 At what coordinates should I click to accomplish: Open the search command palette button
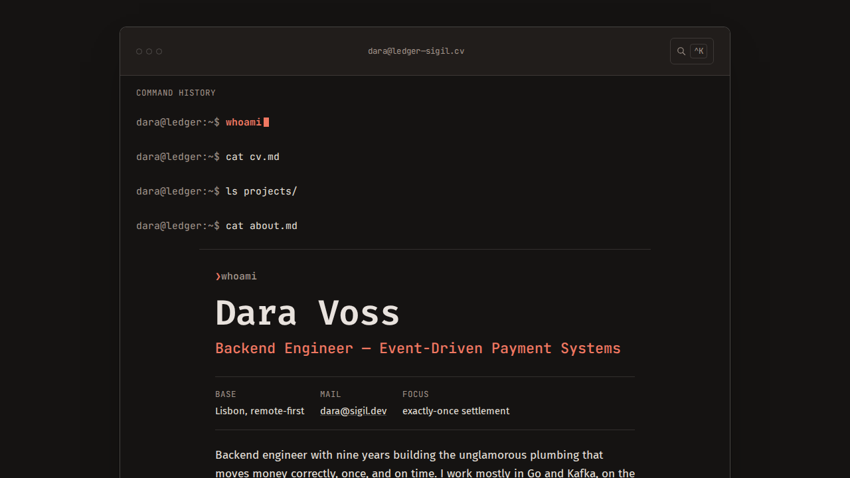point(692,51)
